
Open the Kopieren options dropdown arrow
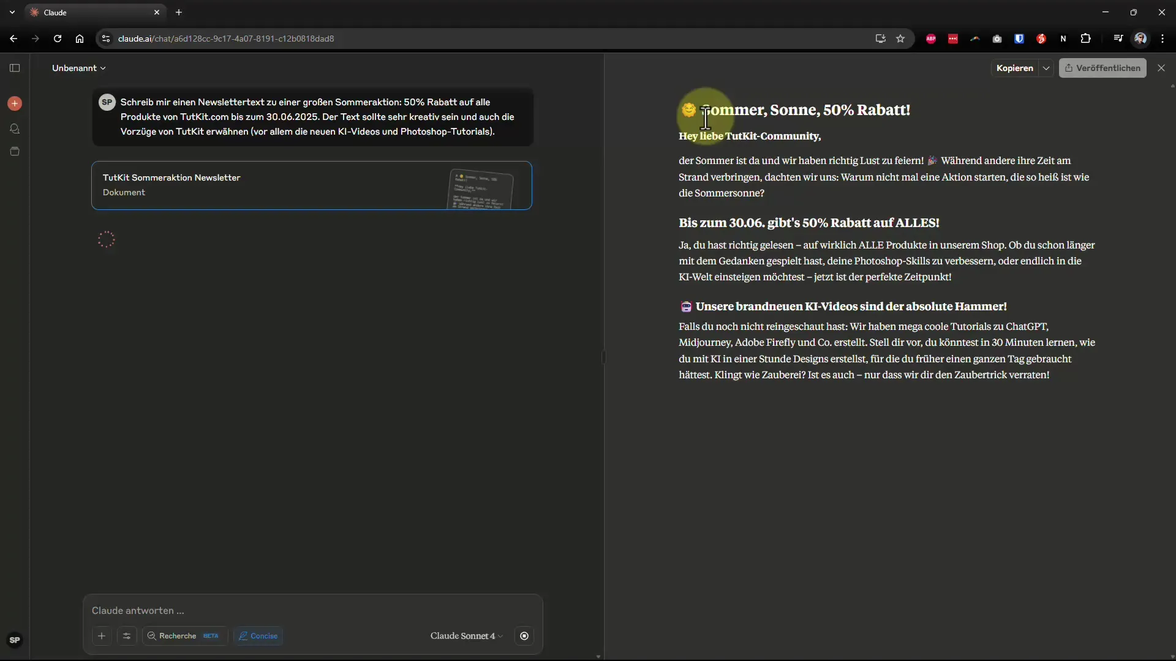click(1046, 68)
